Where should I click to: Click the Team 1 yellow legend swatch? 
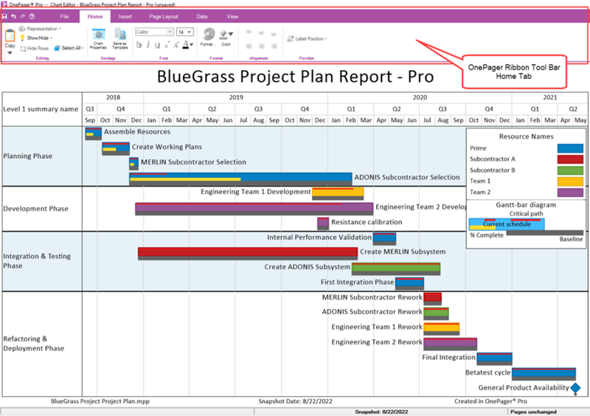pos(570,181)
